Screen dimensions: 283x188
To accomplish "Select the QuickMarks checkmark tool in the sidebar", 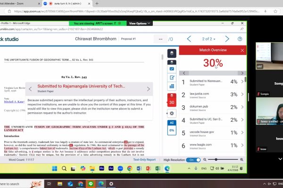I will tap(172, 69).
